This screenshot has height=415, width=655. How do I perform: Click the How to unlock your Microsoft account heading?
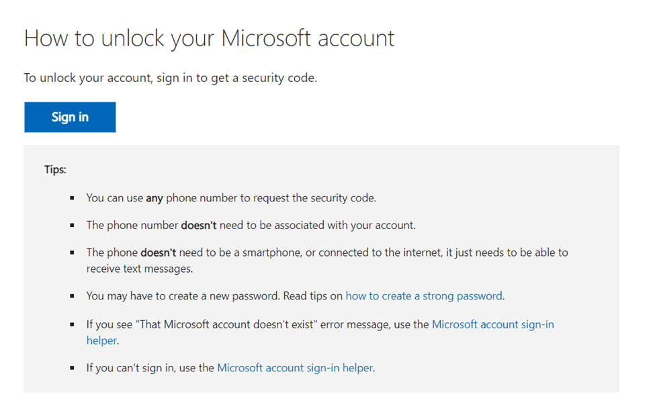tap(209, 38)
